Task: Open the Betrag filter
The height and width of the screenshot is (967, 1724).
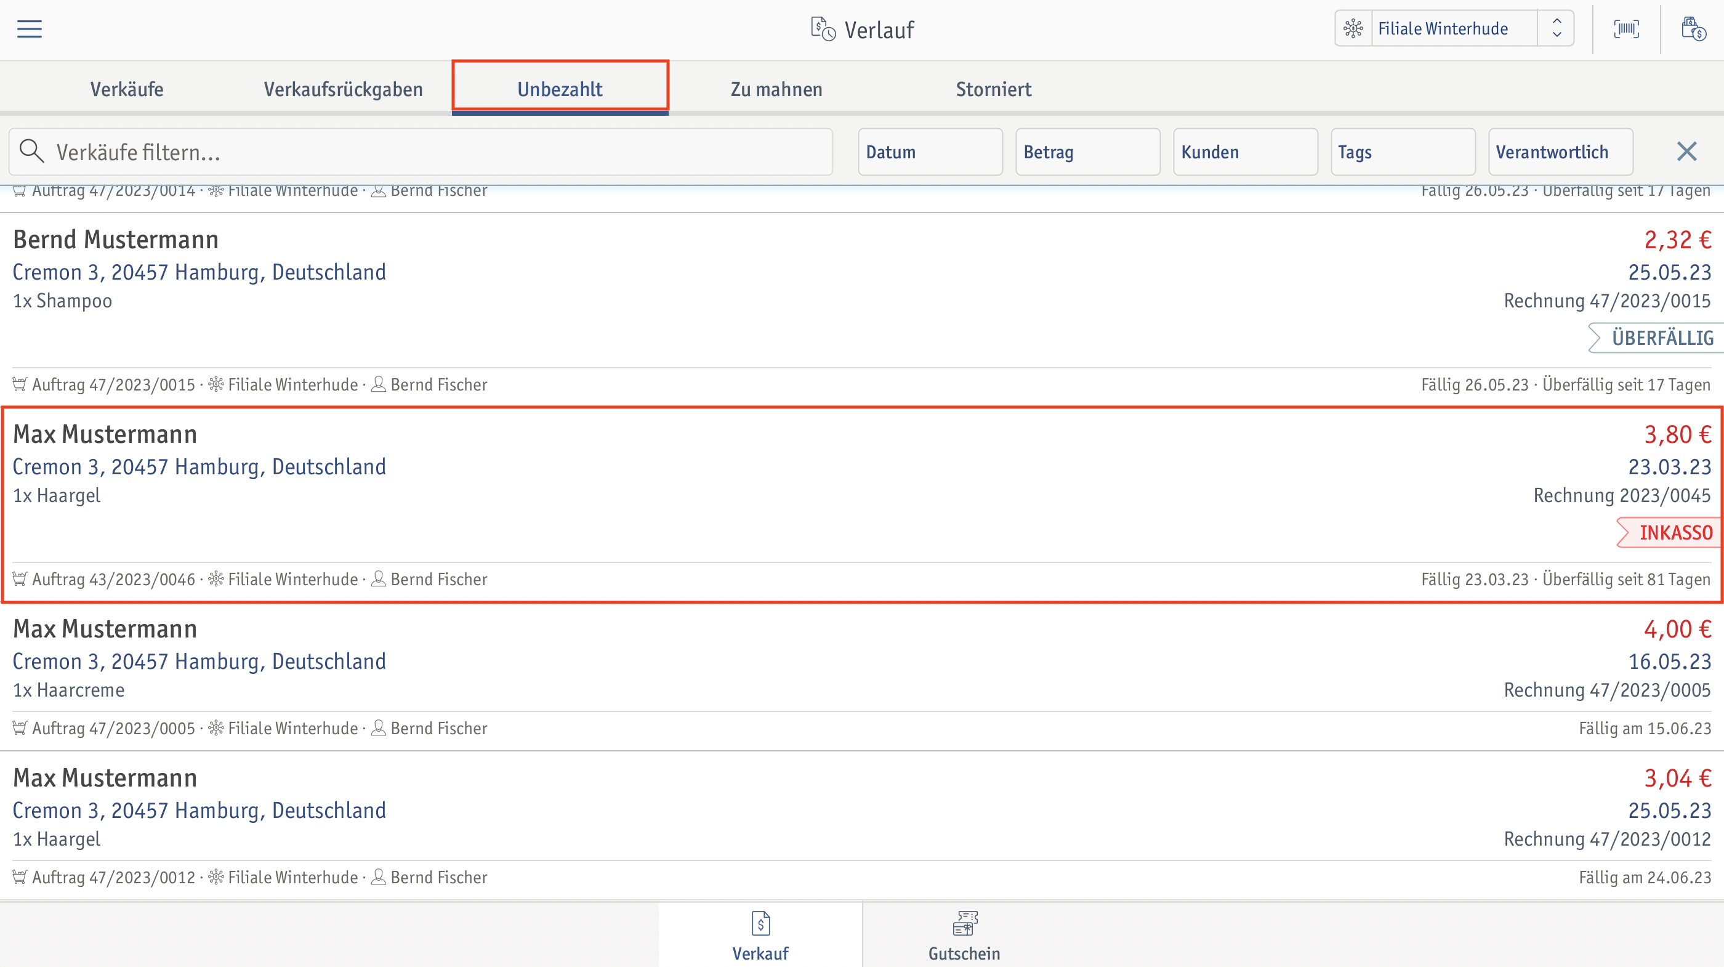Action: coord(1087,152)
